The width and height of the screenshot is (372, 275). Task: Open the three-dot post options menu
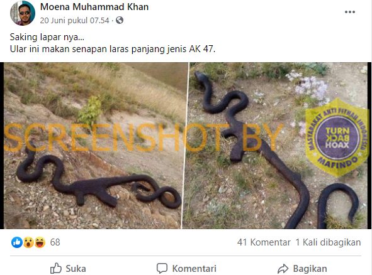(x=350, y=12)
